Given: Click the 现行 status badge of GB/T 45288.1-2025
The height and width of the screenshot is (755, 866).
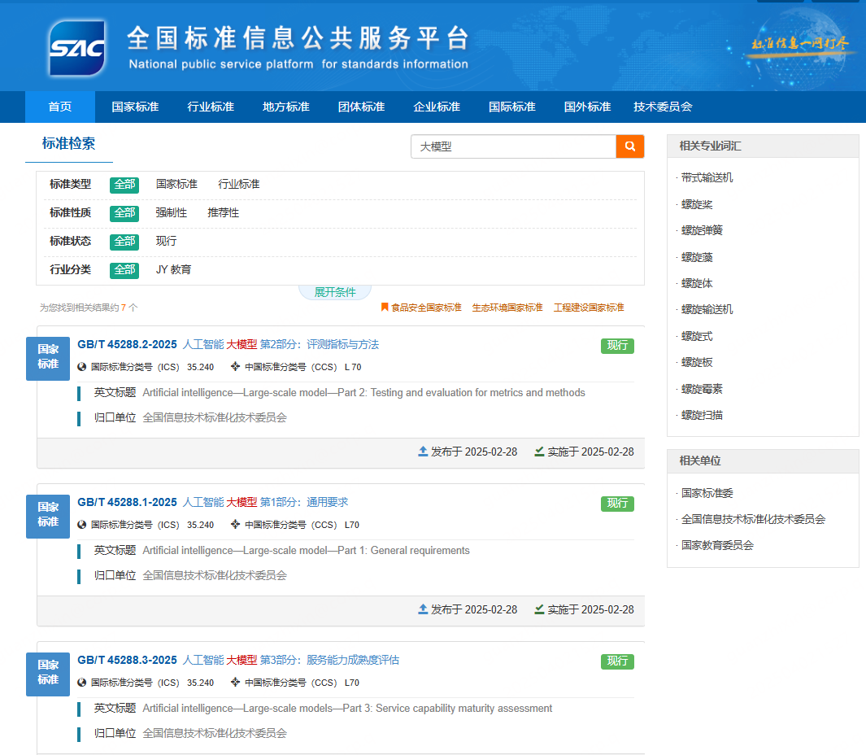Looking at the screenshot, I should click(x=617, y=504).
